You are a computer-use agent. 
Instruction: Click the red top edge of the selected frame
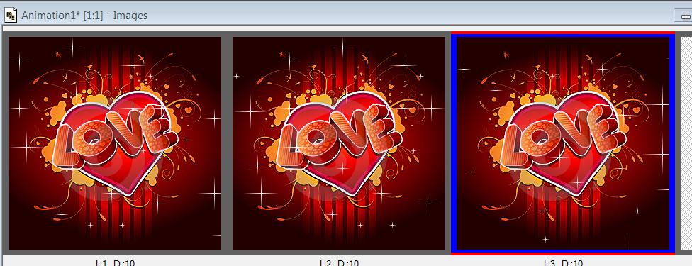click(563, 33)
